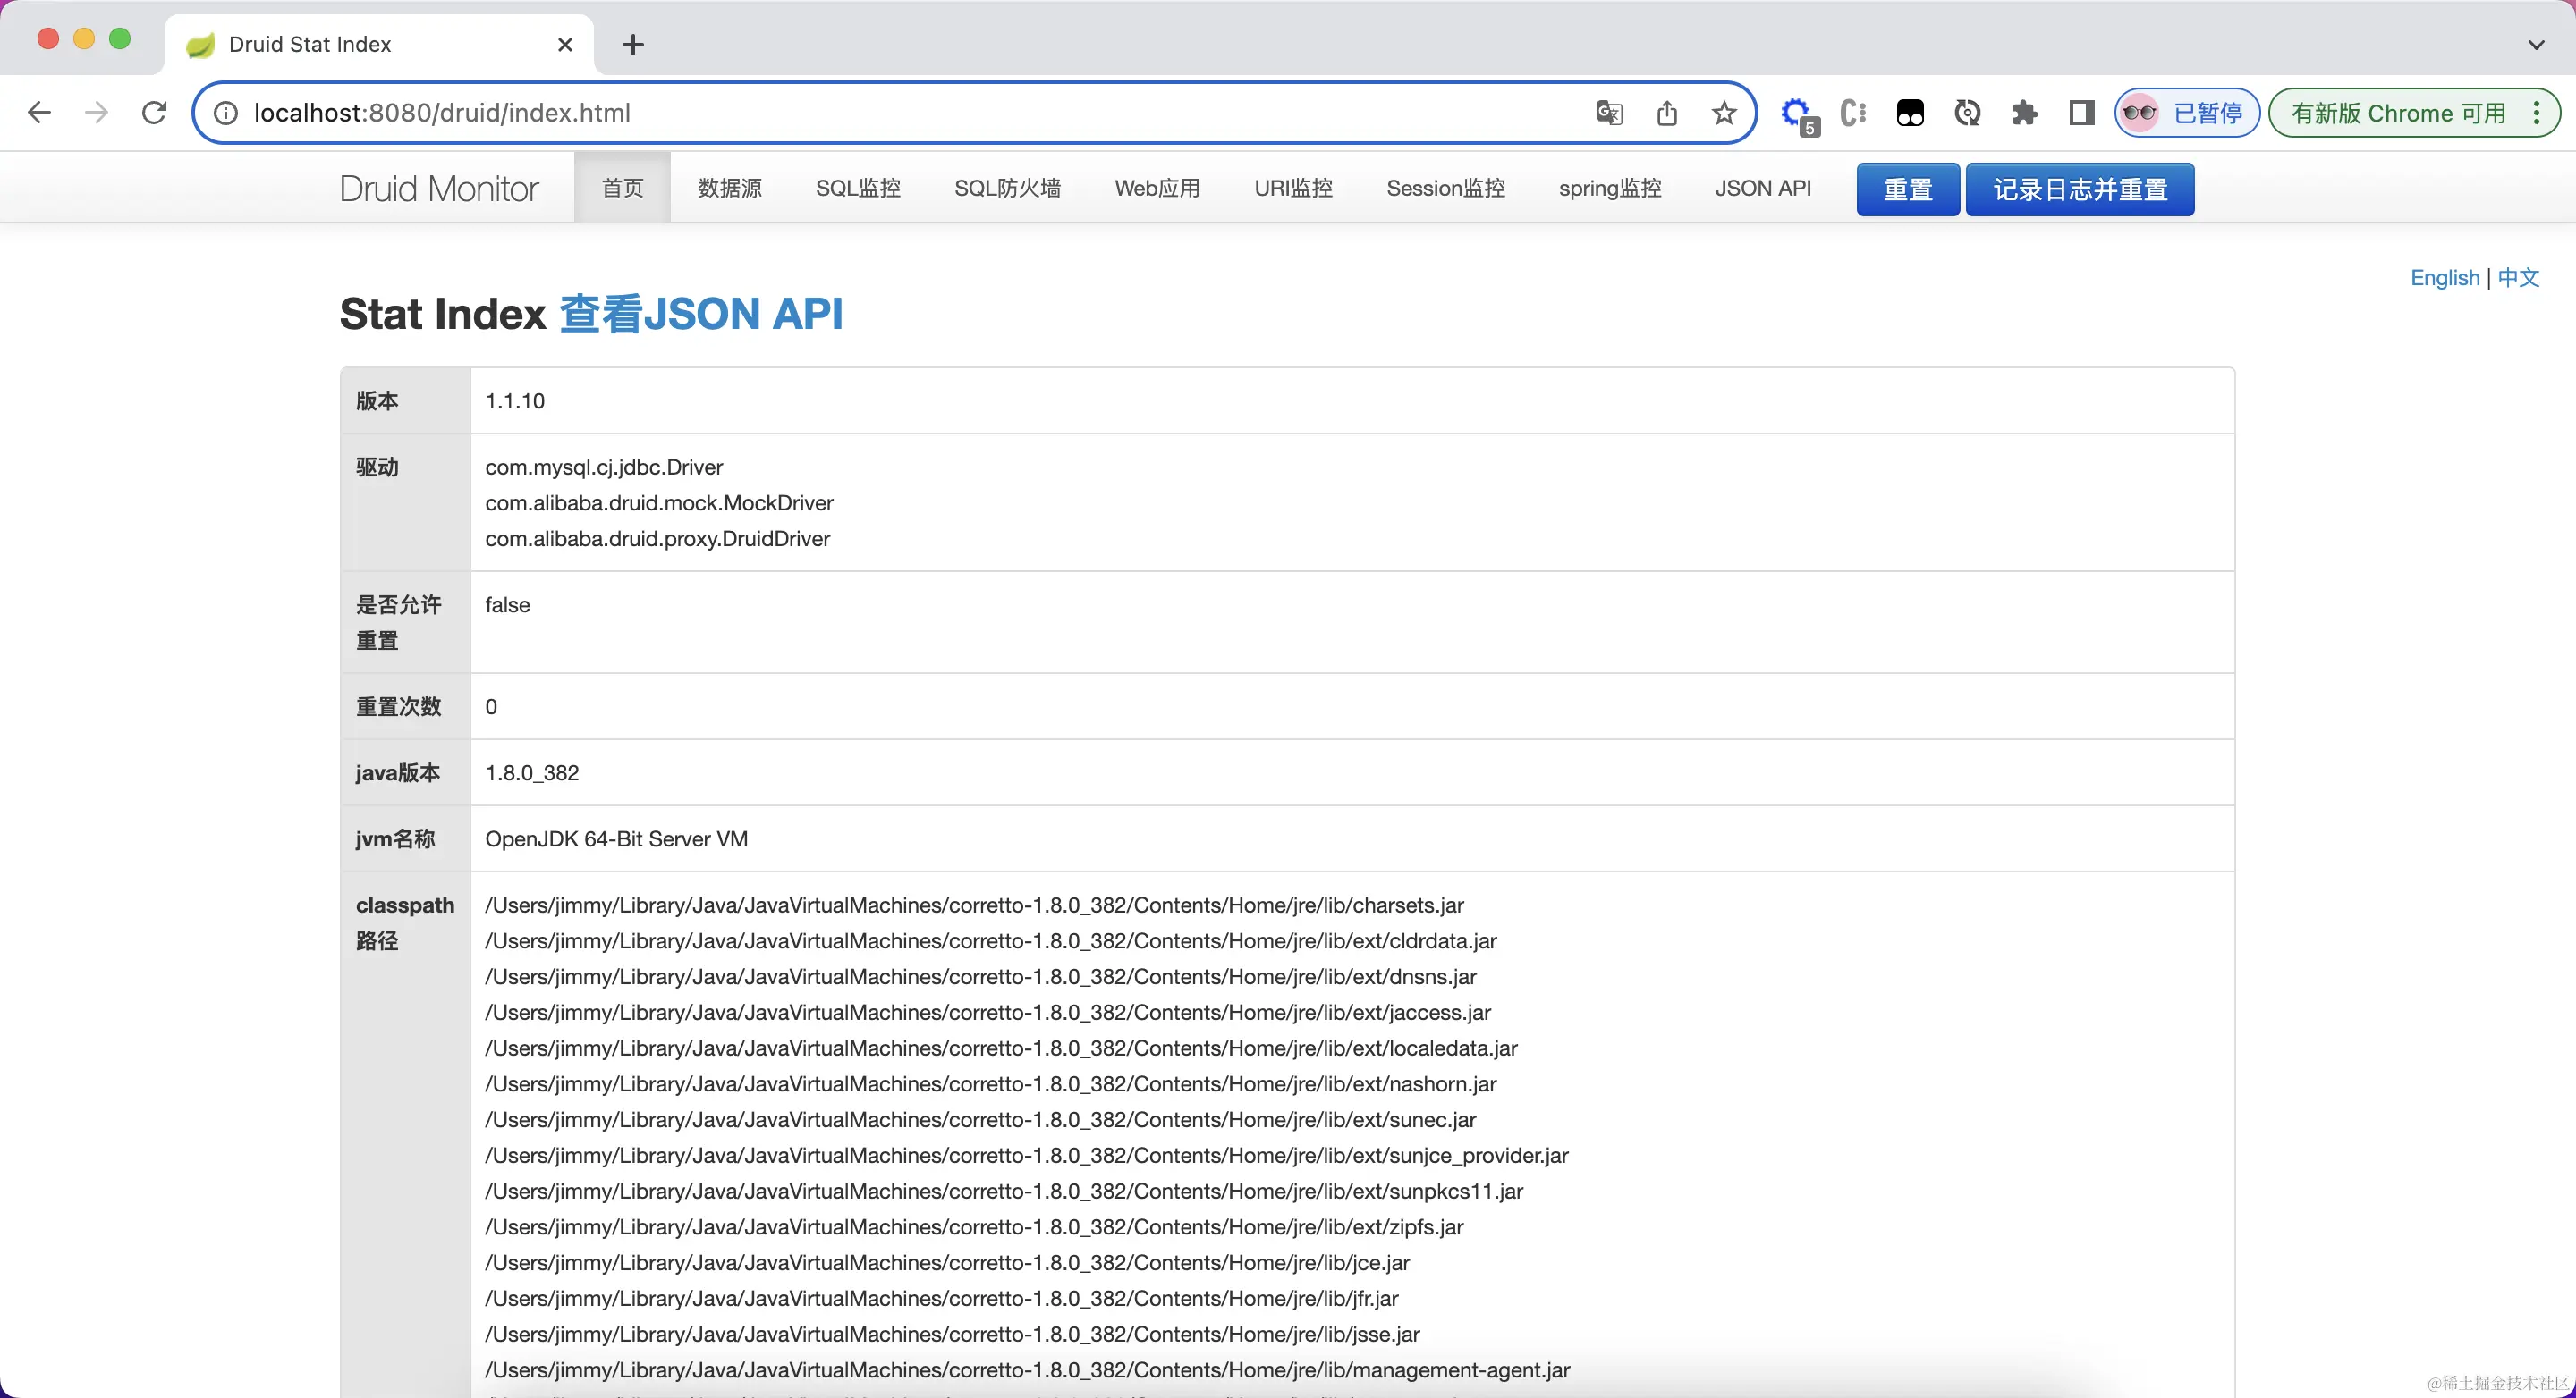
Task: Switch to SQL监控 tab
Action: [x=857, y=188]
